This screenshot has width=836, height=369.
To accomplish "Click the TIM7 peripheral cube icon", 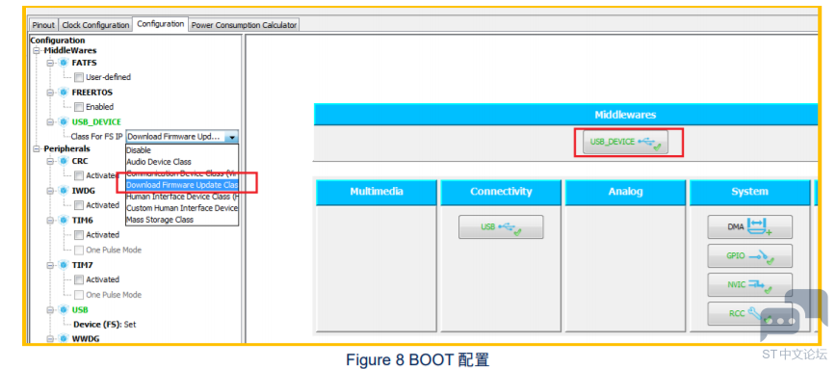I will pyautogui.click(x=64, y=265).
